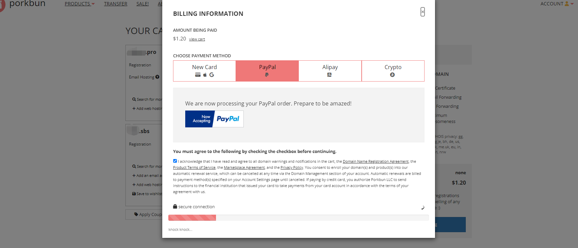Click the Apple Pay icon
The image size is (578, 248).
coord(205,75)
